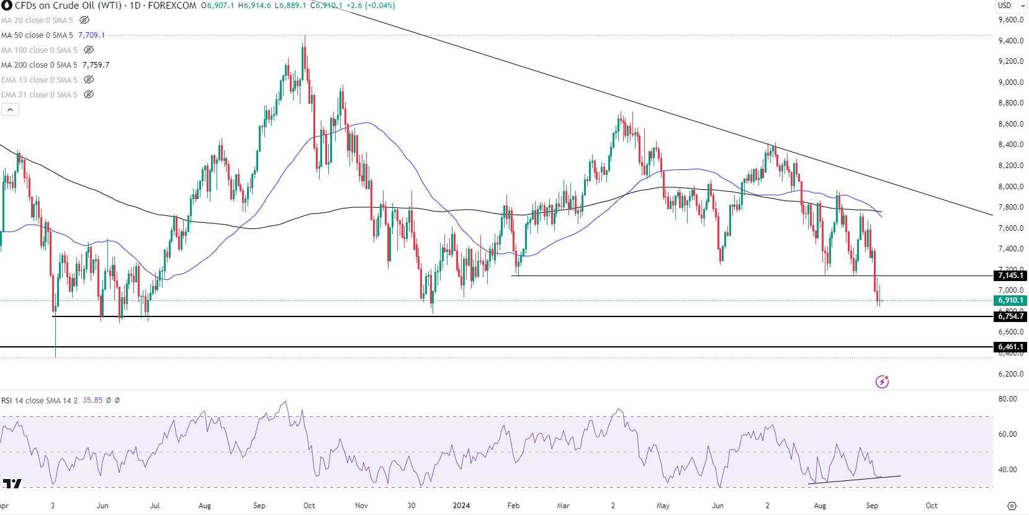This screenshot has width=1029, height=515.
Task: Click the TradingView logo in RSI pane
Action: [12, 483]
